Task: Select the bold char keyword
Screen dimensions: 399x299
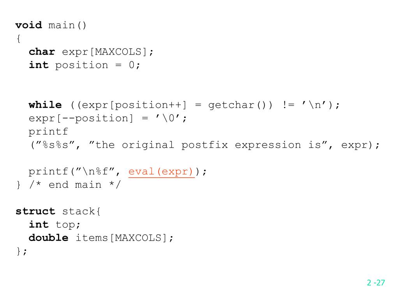Action: coord(42,52)
